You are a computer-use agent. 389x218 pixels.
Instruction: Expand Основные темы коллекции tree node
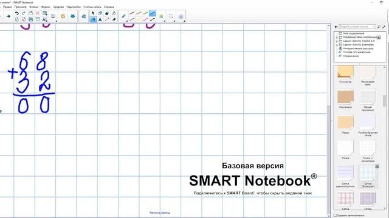pos(337,38)
